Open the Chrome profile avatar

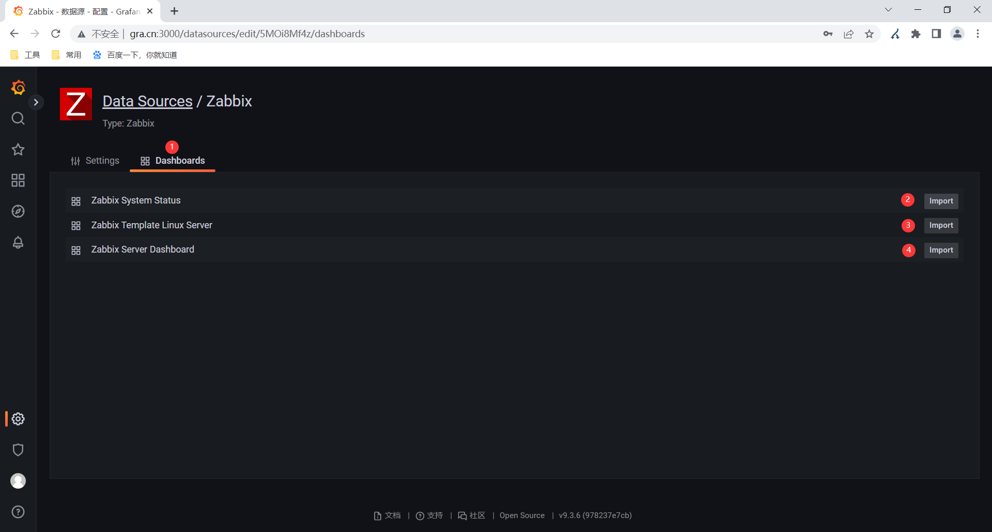[x=957, y=34]
